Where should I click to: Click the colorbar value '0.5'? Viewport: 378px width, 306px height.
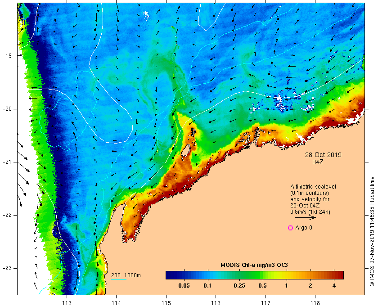(262, 286)
